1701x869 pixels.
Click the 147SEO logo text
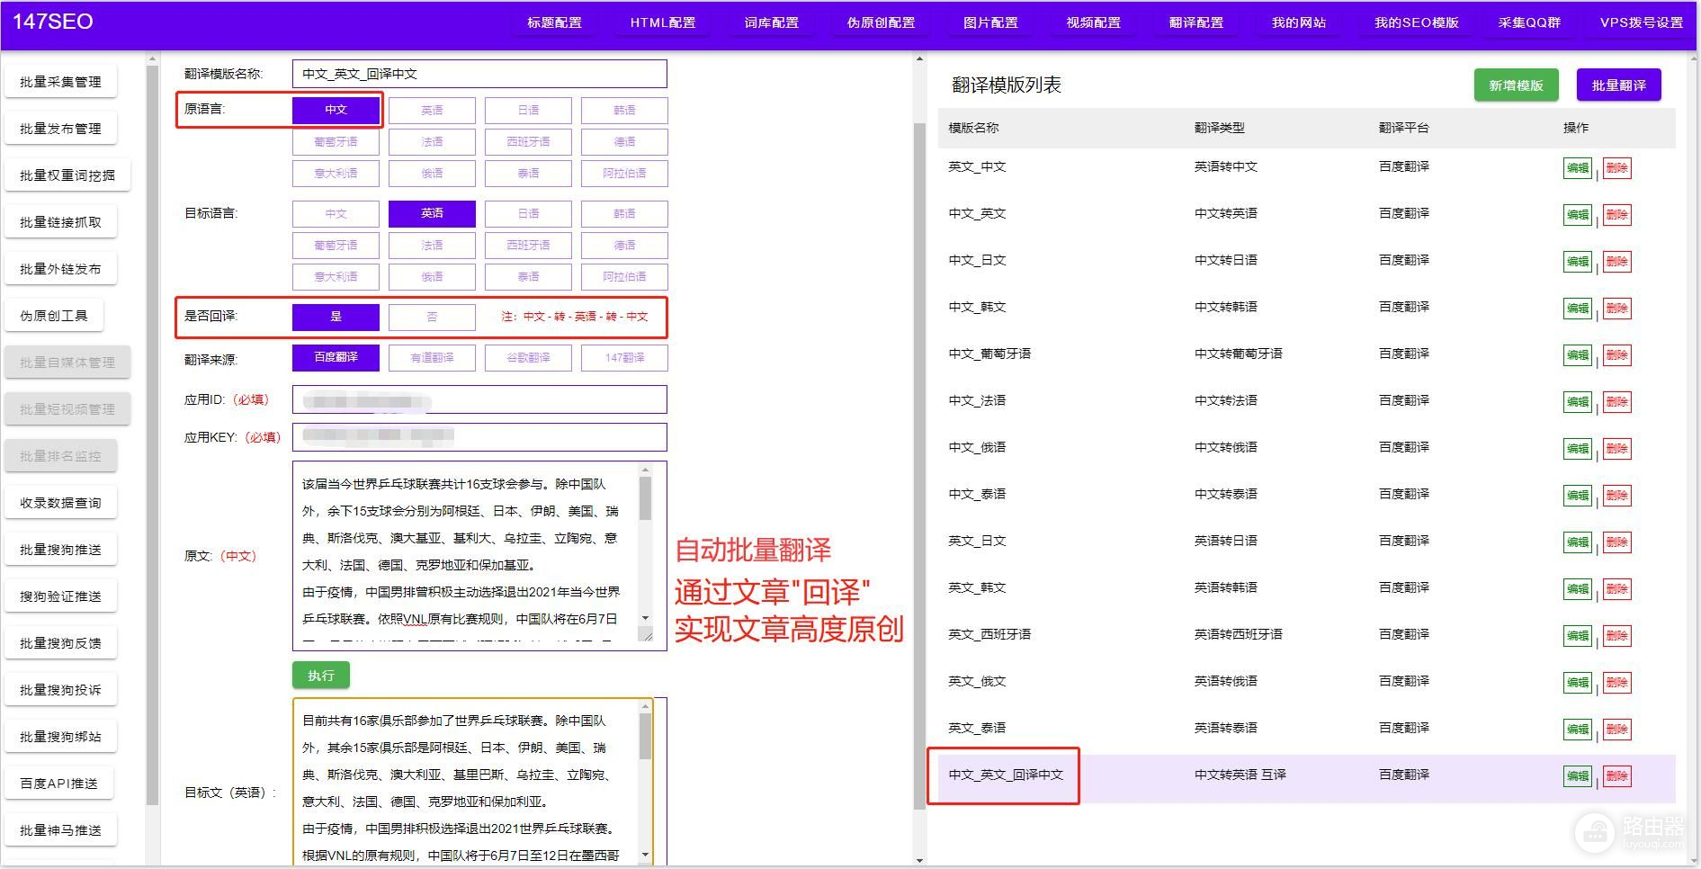(53, 22)
